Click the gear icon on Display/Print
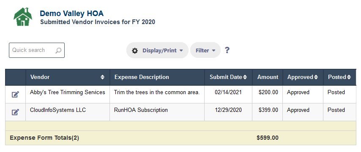Viewport: 361px width, 152px height. (135, 51)
